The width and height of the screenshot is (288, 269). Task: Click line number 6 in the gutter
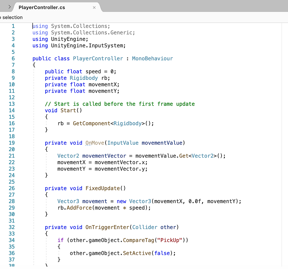13,59
